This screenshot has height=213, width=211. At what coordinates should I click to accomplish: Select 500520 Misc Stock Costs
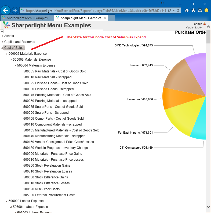point(41,189)
